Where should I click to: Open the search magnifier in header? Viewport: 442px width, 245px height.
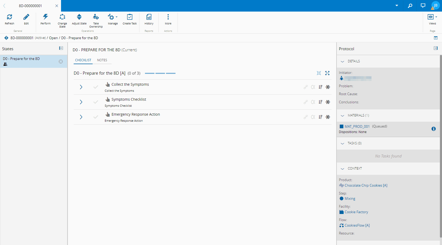pyautogui.click(x=410, y=6)
